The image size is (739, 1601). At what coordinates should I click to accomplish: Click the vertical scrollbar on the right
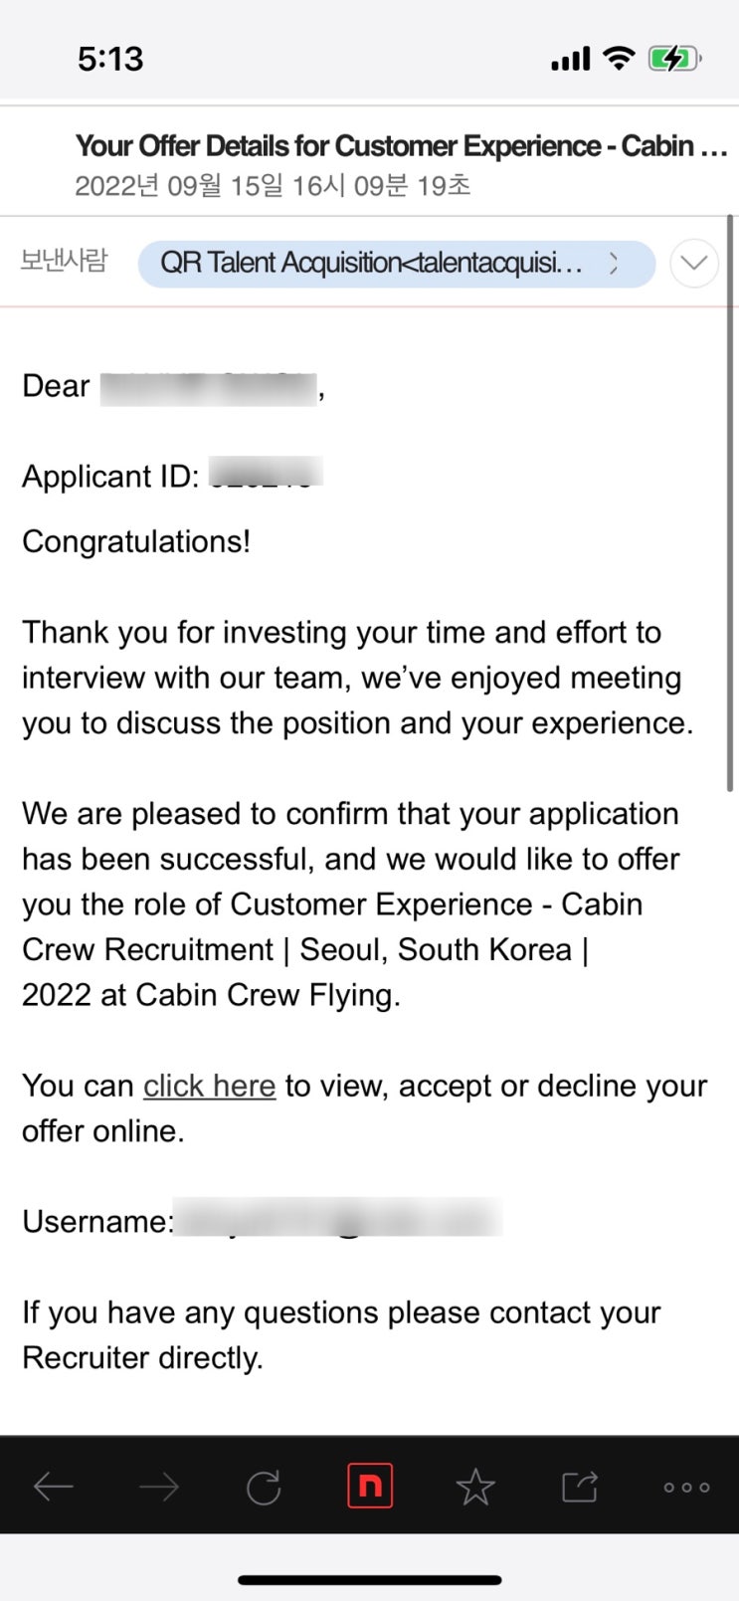[730, 498]
